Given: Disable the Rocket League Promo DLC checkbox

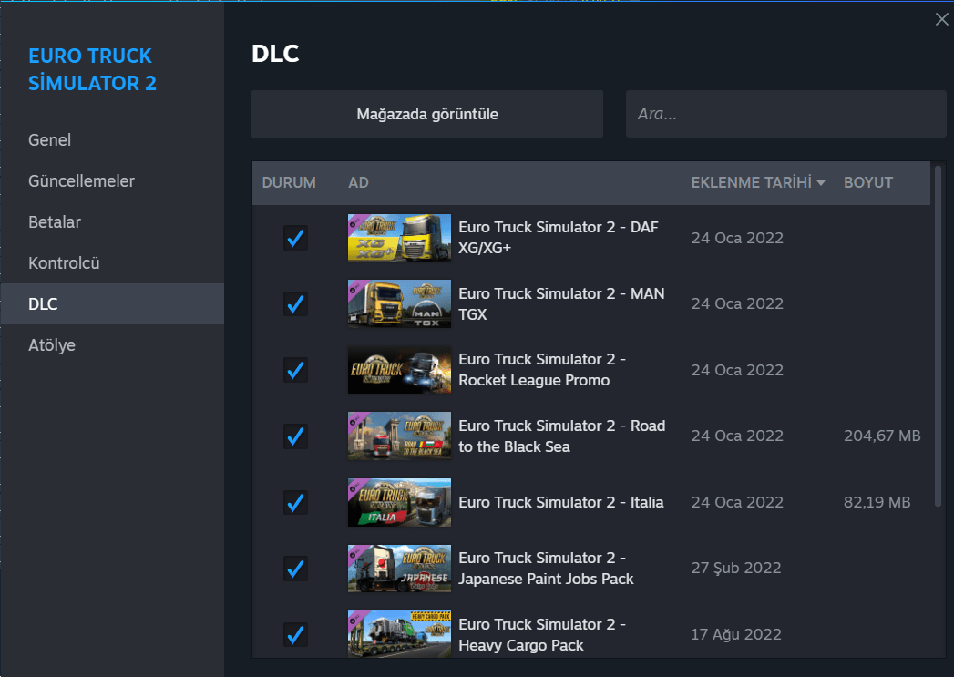Looking at the screenshot, I should 296,370.
